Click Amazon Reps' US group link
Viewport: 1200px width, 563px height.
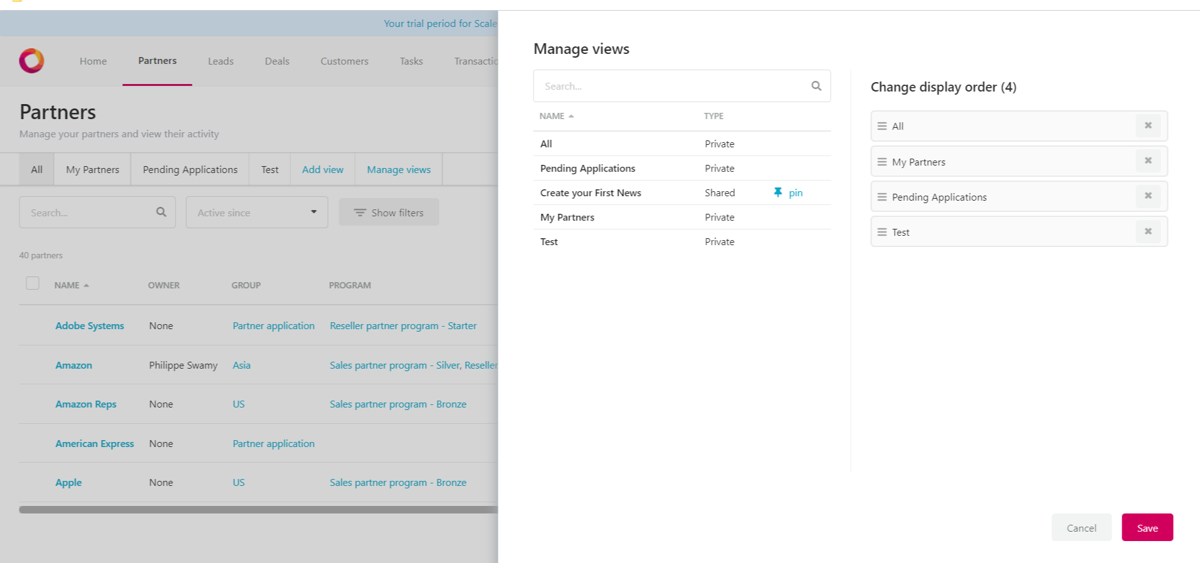[x=239, y=404]
